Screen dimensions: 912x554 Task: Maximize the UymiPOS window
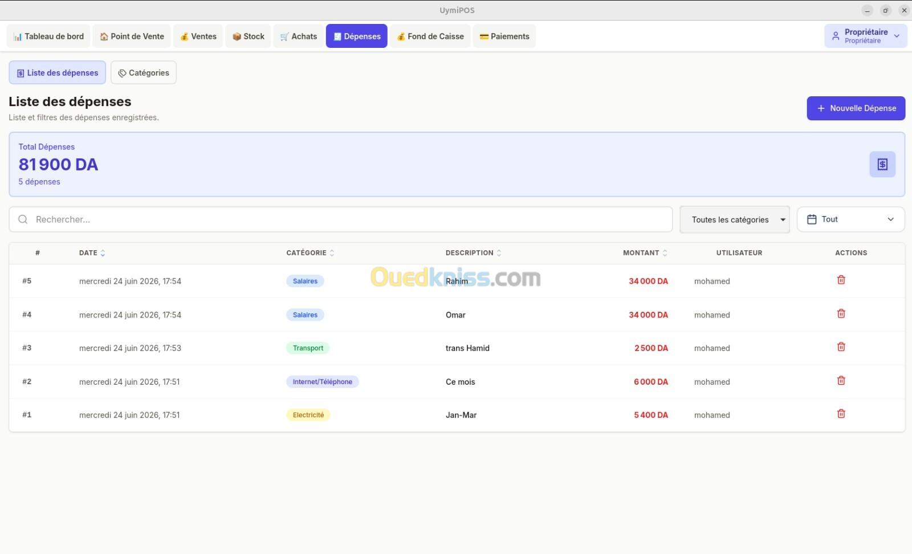(x=885, y=10)
